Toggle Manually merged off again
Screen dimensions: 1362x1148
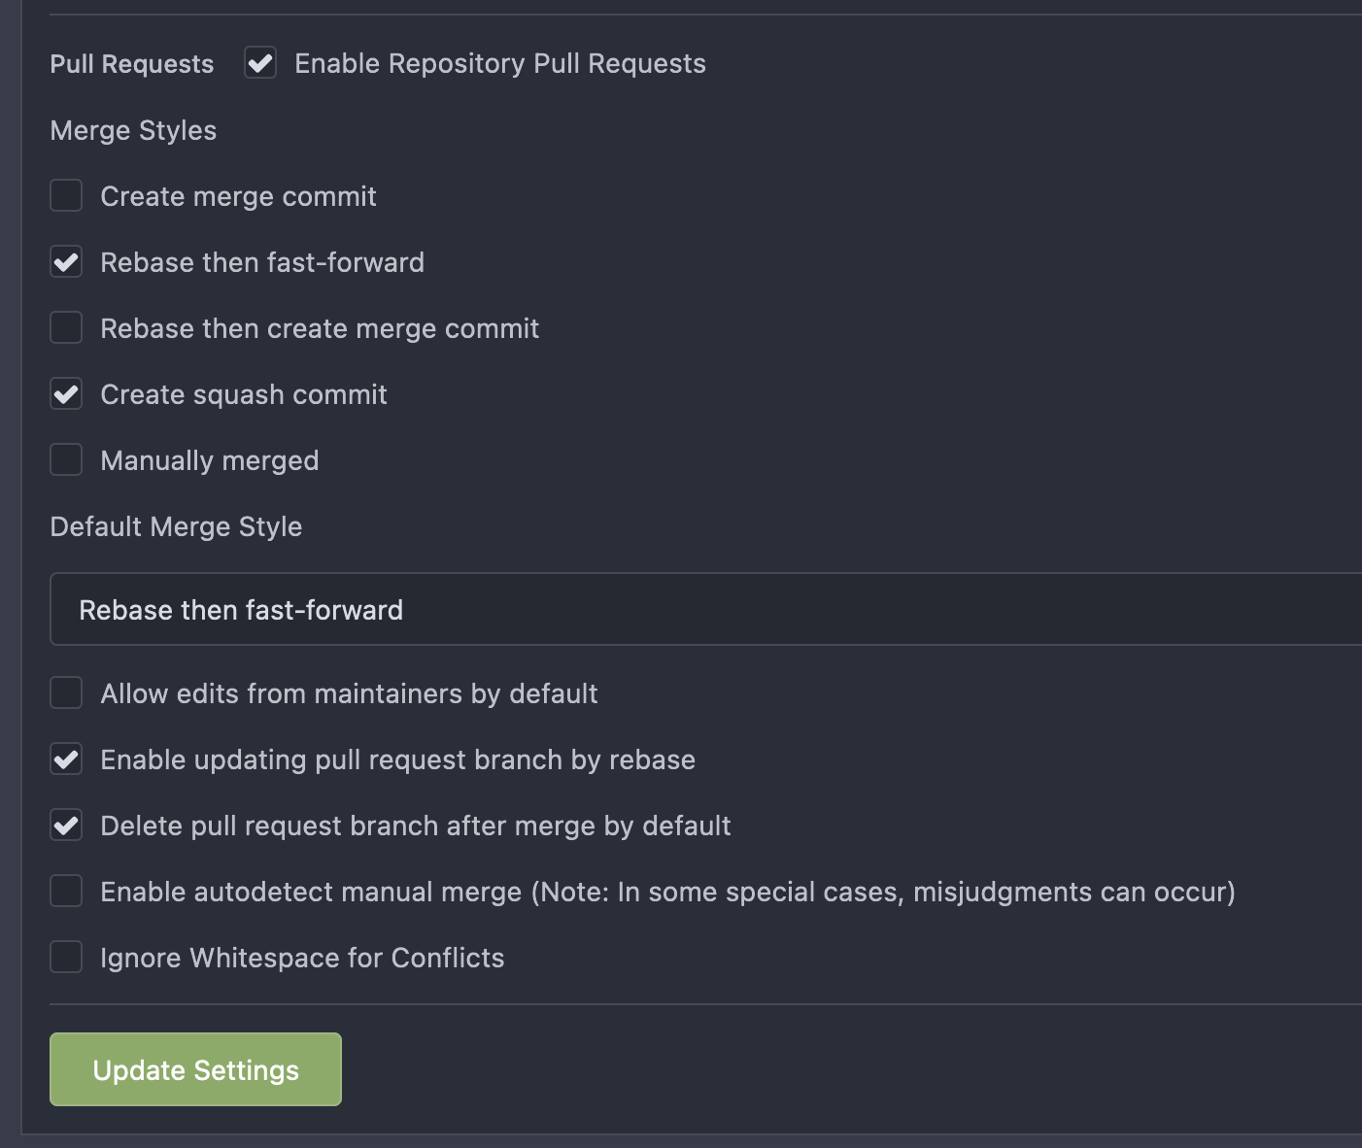(65, 460)
